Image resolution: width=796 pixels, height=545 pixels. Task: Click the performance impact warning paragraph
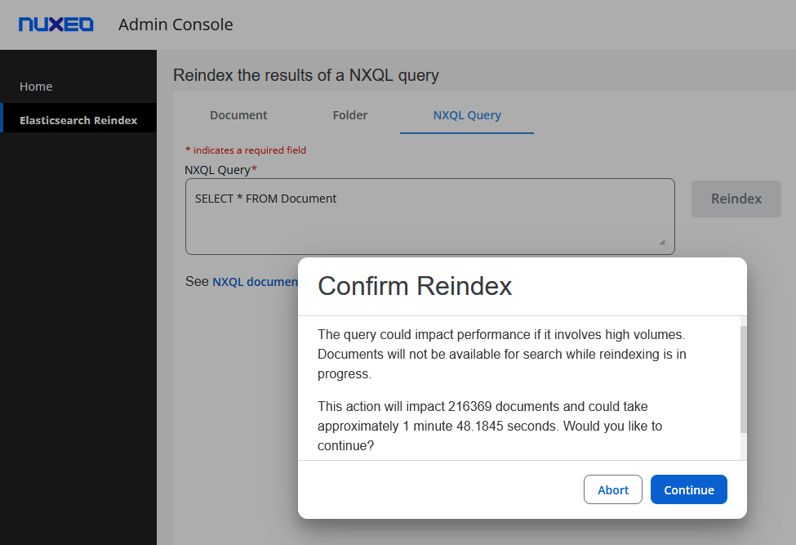coord(501,355)
